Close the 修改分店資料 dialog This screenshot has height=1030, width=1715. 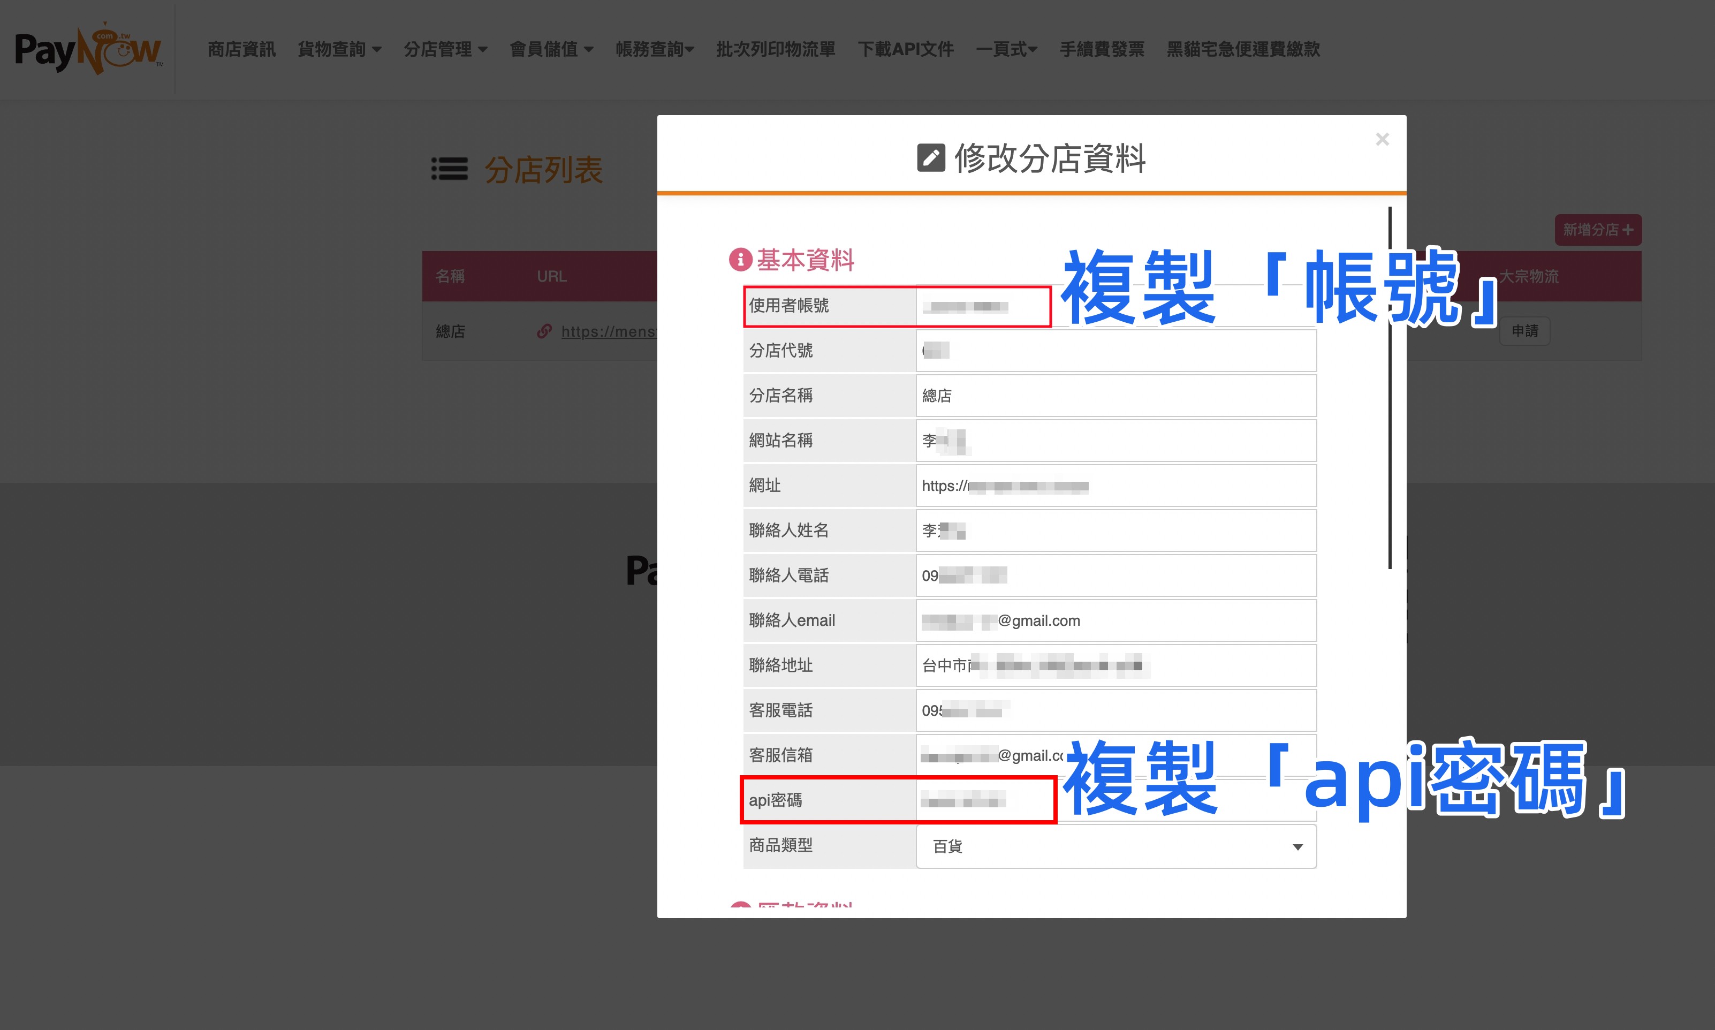tap(1382, 140)
